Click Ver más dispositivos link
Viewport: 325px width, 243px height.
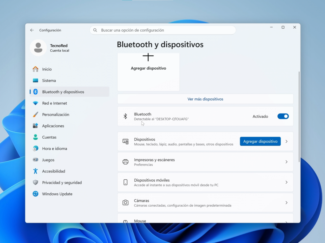coord(205,99)
